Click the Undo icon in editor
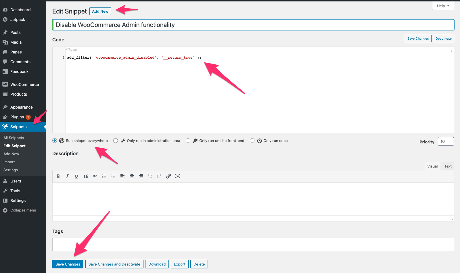This screenshot has width=460, height=273. (150, 176)
